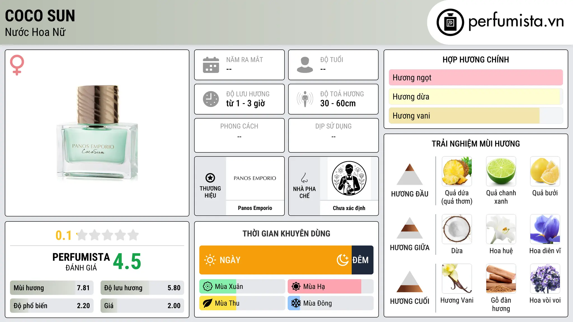
Task: Click the flower icon for Mùa Xuân
Action: pyautogui.click(x=208, y=287)
